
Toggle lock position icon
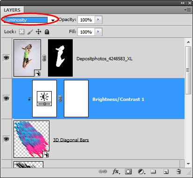[38, 32]
